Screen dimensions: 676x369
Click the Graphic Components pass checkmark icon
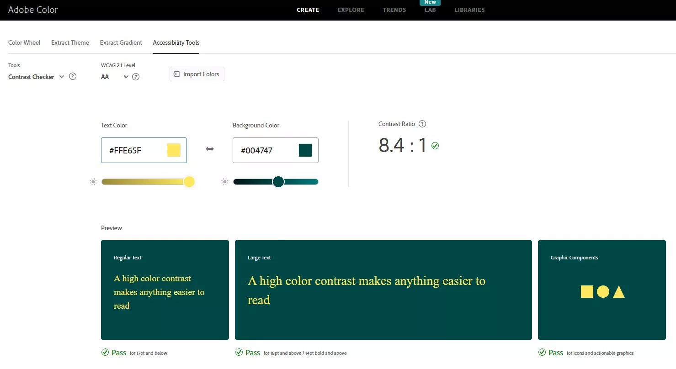(542, 352)
